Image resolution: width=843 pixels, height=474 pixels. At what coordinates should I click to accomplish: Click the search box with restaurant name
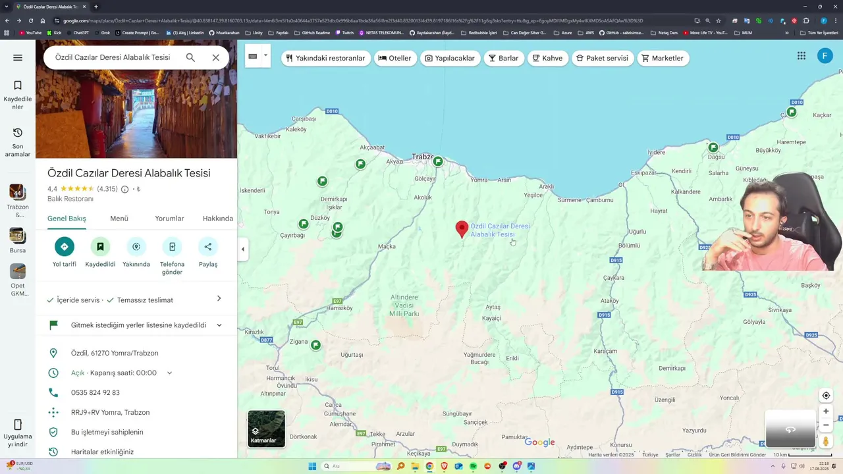[113, 57]
